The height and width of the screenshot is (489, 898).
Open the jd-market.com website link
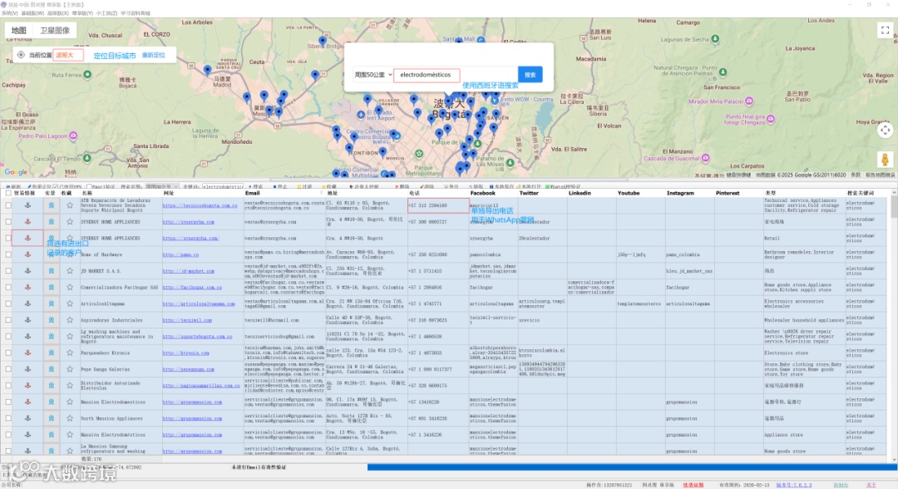point(189,271)
